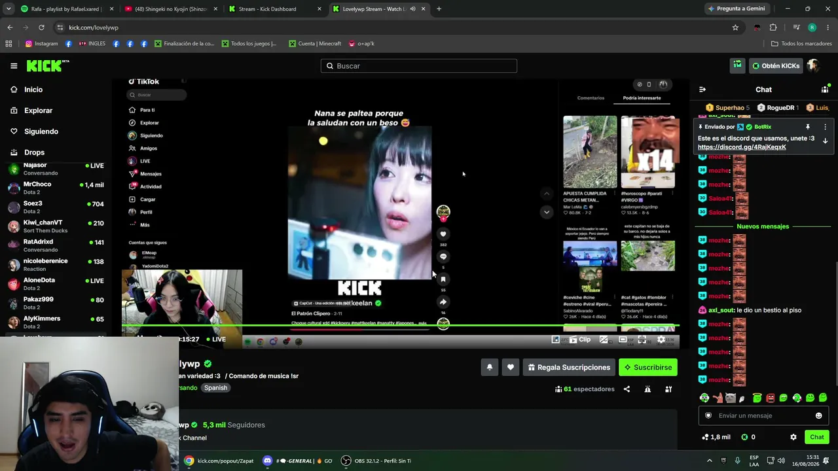This screenshot has height=471, width=838.
Task: Toggle captions icon in the video player
Action: point(604,340)
